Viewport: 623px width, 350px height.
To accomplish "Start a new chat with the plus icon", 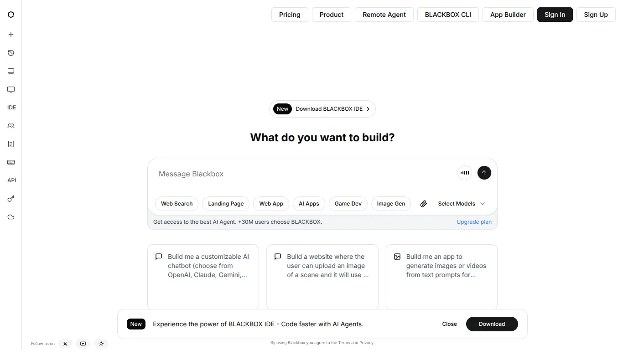I will coord(11,34).
